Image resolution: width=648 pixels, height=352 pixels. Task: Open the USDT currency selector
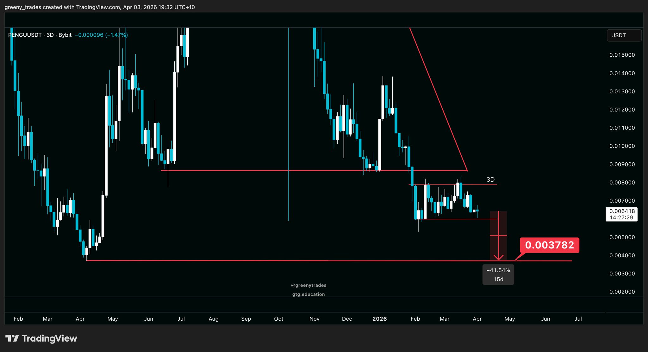click(x=624, y=35)
